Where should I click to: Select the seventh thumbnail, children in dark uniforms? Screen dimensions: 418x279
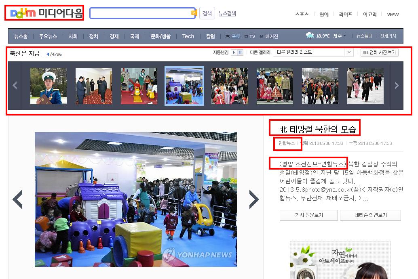320,86
